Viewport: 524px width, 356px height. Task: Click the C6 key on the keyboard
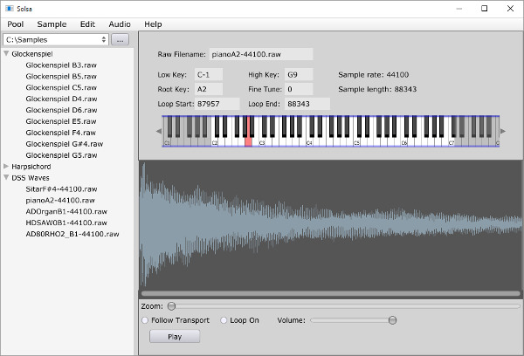coord(404,142)
